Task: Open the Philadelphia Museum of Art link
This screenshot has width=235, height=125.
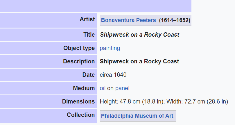Action: click(x=137, y=116)
